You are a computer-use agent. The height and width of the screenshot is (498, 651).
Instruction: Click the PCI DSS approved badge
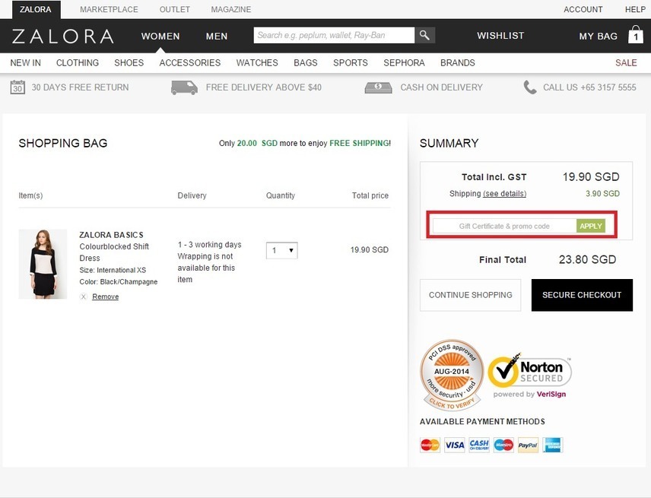[452, 373]
